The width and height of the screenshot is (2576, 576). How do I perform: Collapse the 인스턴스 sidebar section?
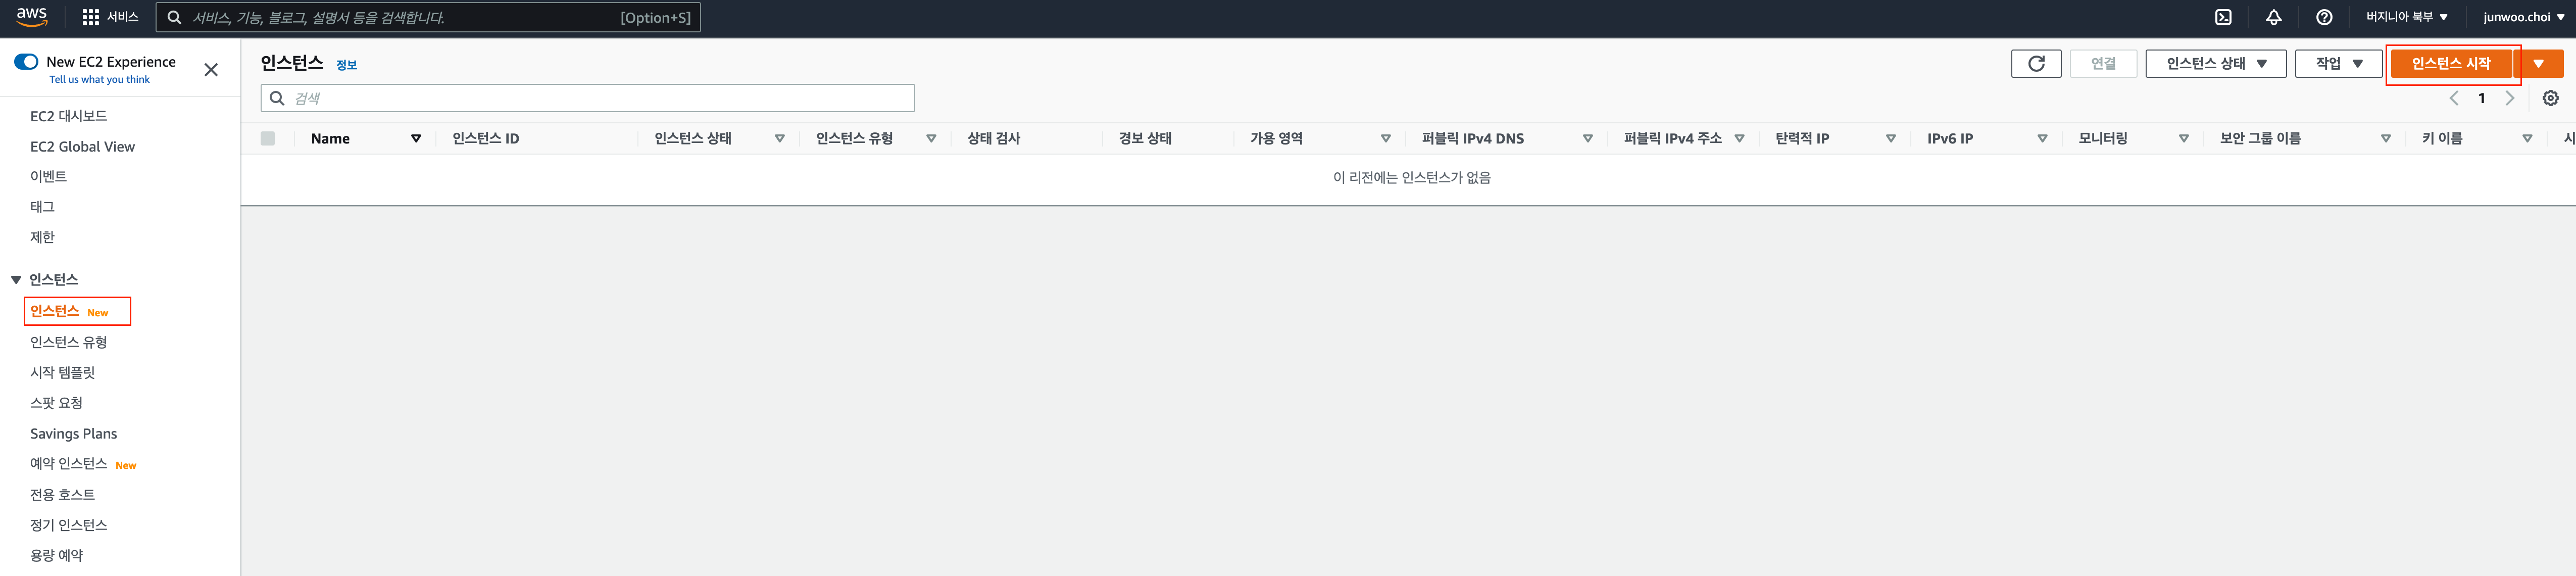point(16,279)
